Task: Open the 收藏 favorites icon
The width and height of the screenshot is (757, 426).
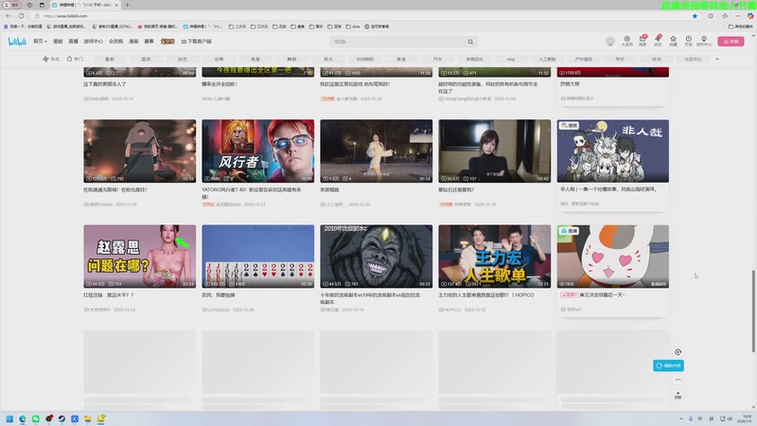Action: [673, 41]
